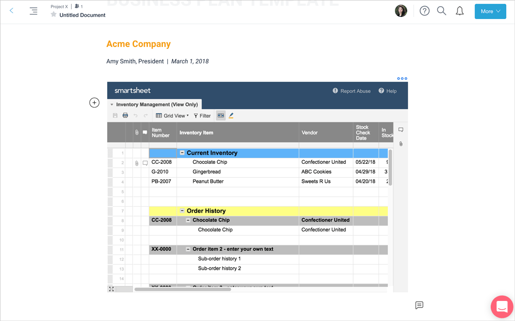Open search with the magnifier icon
Viewport: 515px width, 321px height.
point(441,11)
